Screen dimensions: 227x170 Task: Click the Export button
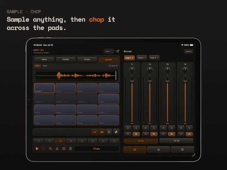click(x=189, y=52)
